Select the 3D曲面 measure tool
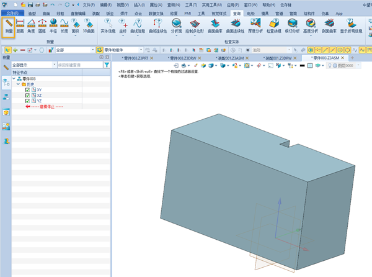 pos(89,26)
